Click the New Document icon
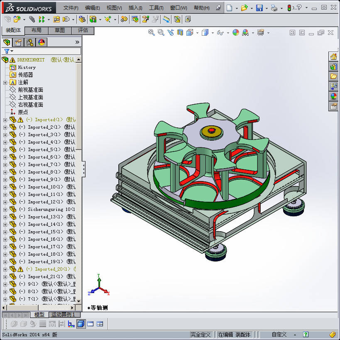Image resolution: width=340 pixels, height=340 pixels. (230, 7)
